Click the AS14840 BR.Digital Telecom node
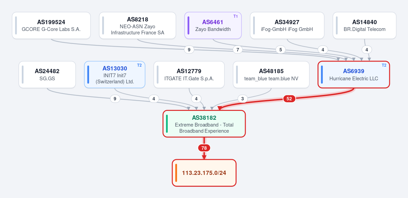 pyautogui.click(x=364, y=26)
